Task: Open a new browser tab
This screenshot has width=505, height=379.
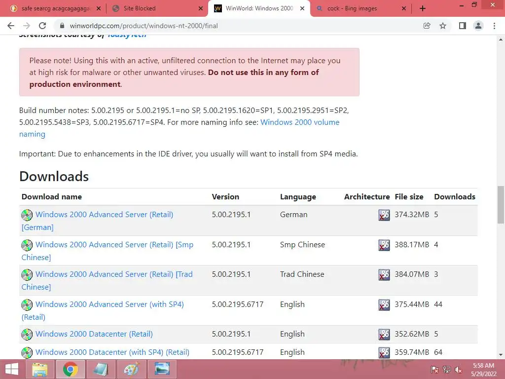Action: pos(423,8)
